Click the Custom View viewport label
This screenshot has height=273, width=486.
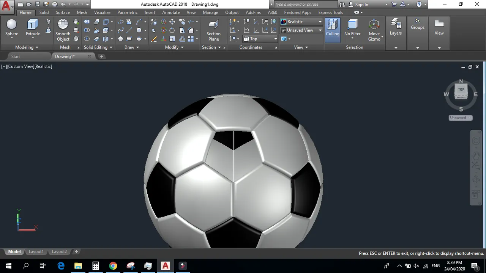click(20, 66)
